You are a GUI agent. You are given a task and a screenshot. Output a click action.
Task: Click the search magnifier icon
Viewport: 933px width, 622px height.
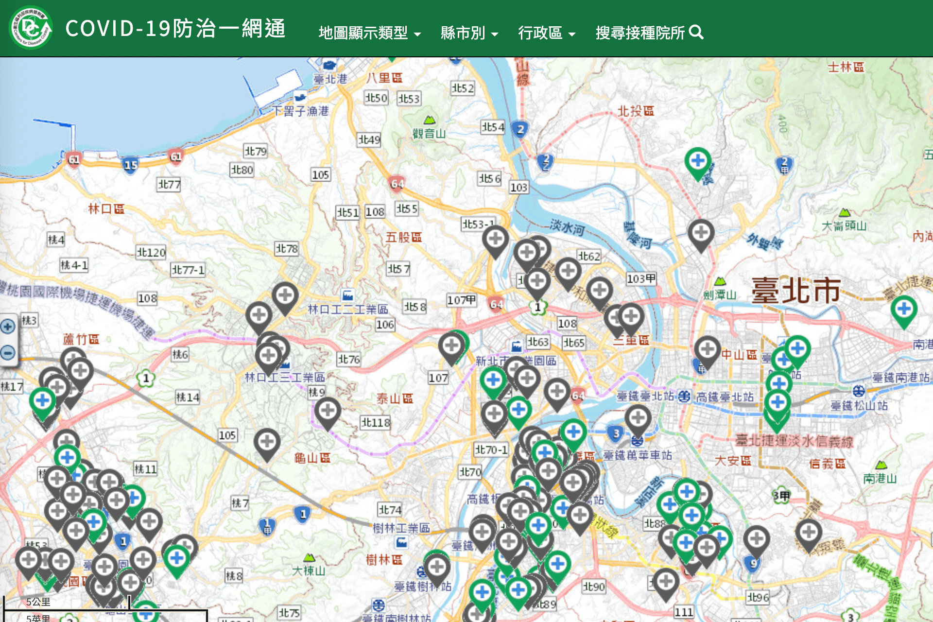(x=696, y=33)
